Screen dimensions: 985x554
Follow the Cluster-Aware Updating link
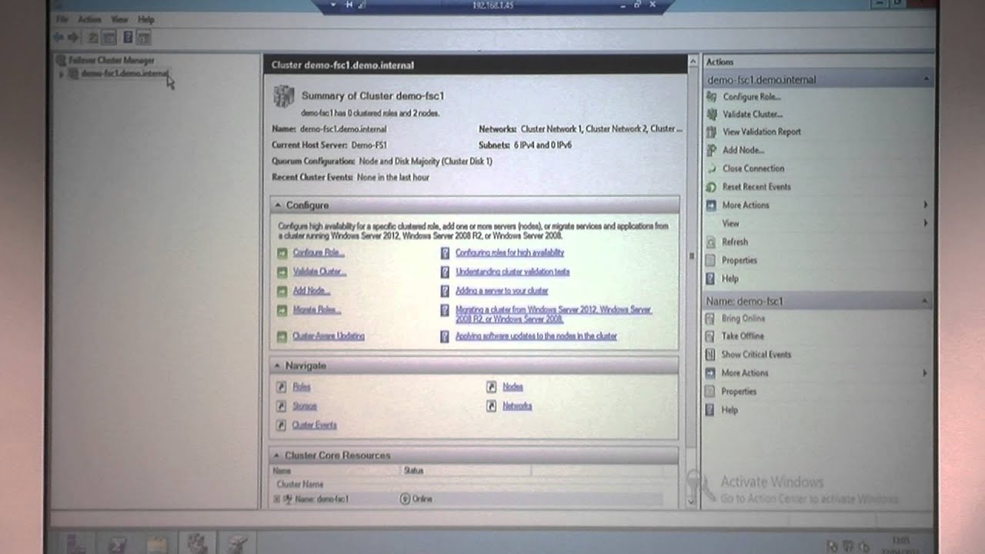[x=329, y=336]
